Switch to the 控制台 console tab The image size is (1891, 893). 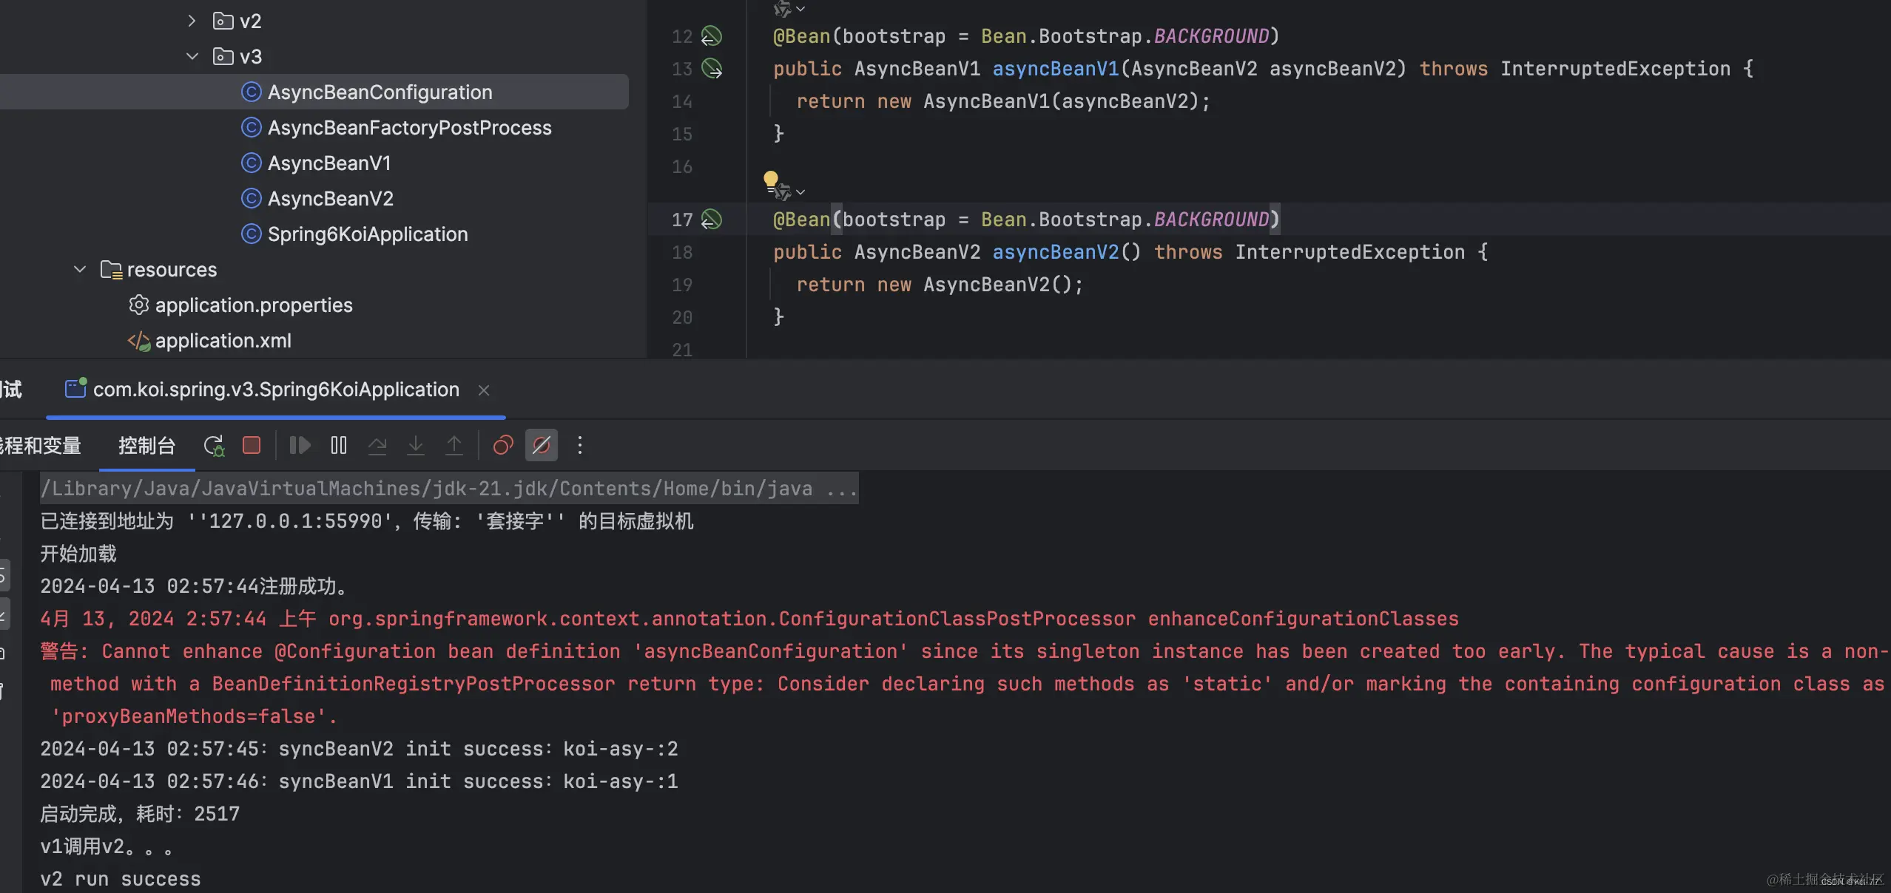tap(146, 445)
